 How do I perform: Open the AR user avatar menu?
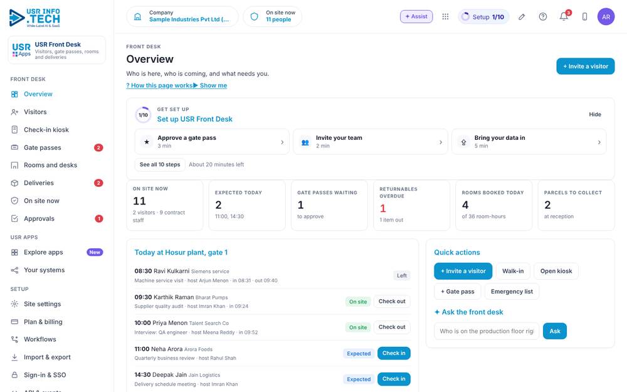606,17
